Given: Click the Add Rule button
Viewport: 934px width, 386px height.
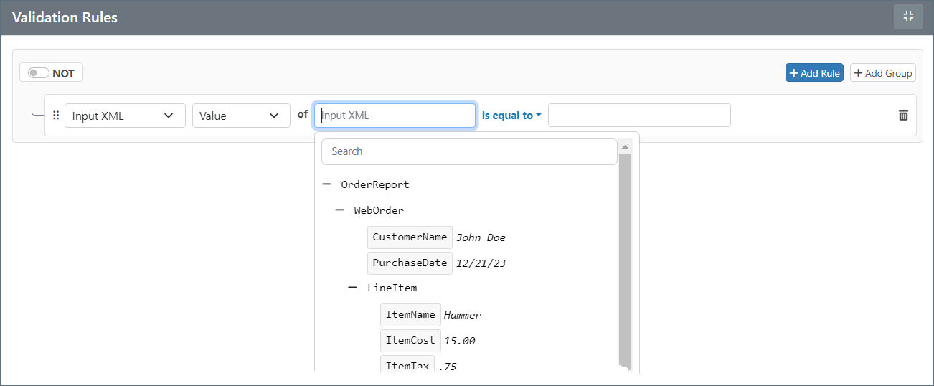Looking at the screenshot, I should pos(814,73).
